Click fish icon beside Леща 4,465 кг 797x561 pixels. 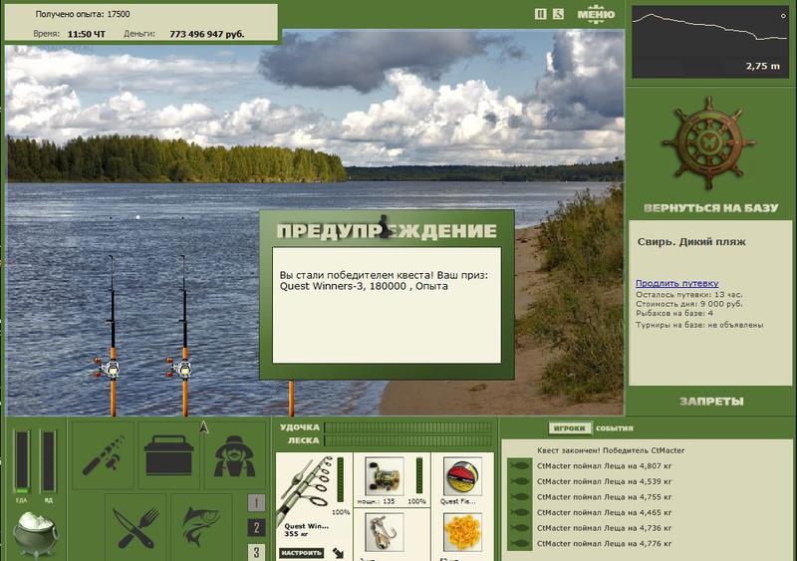[519, 512]
